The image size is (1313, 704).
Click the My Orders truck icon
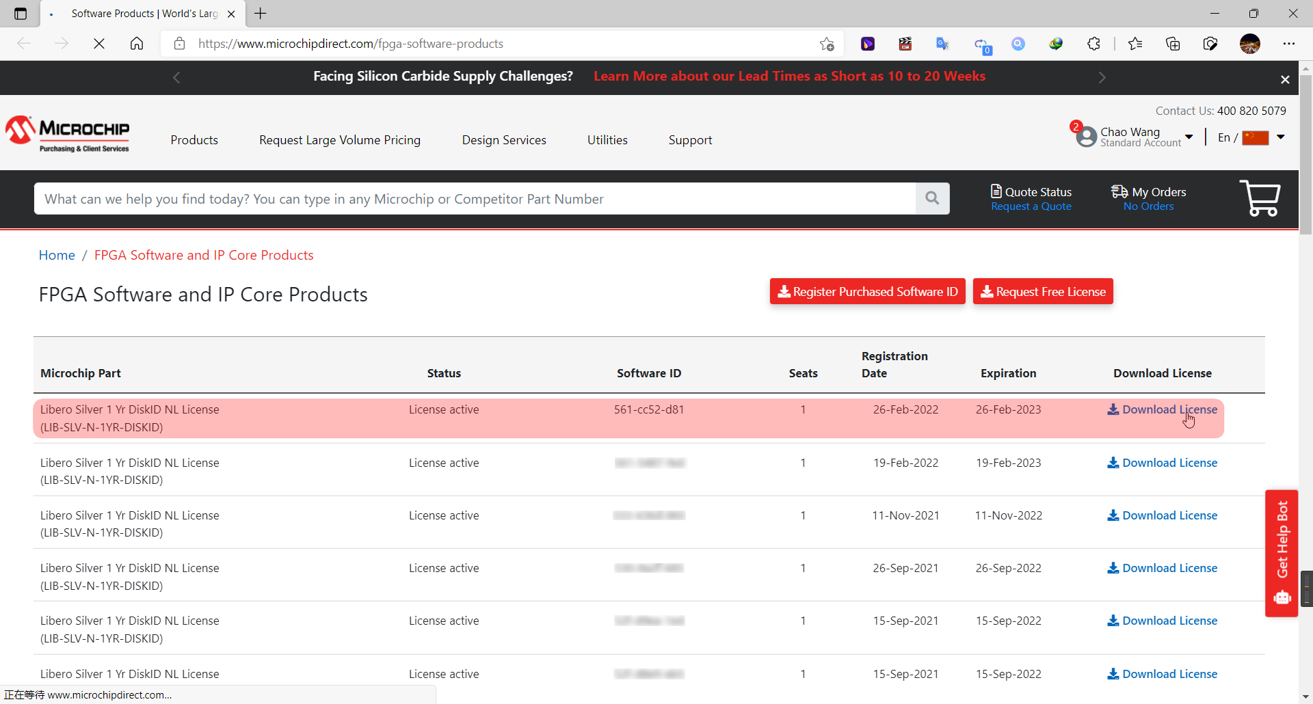coord(1119,191)
